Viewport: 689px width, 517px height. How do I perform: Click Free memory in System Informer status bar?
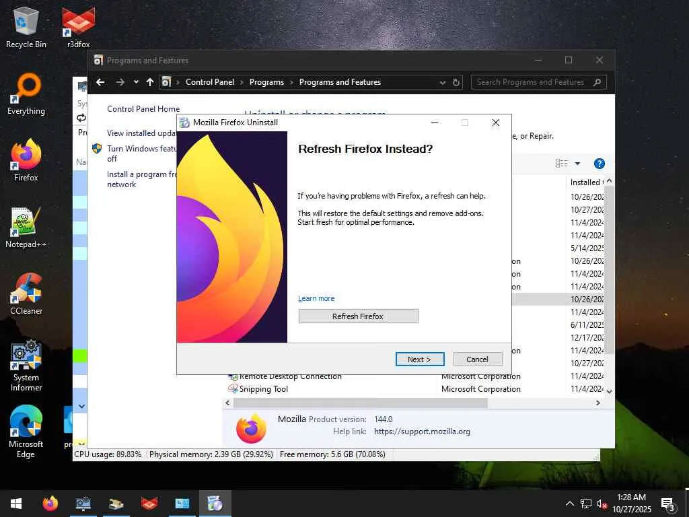tap(332, 454)
